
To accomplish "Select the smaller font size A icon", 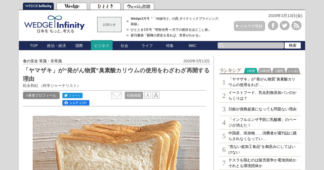I will point(148,95).
